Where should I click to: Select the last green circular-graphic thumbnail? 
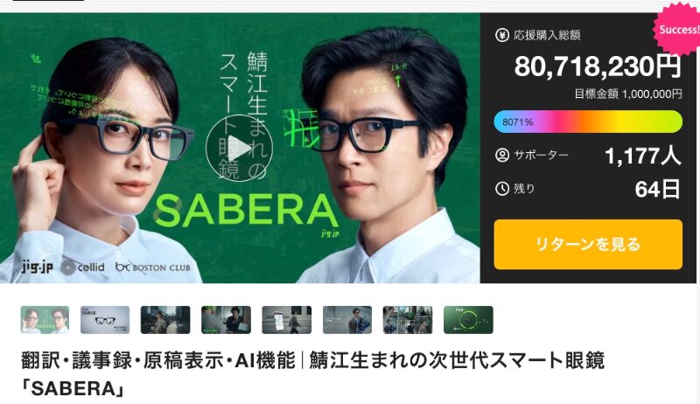pyautogui.click(x=468, y=320)
